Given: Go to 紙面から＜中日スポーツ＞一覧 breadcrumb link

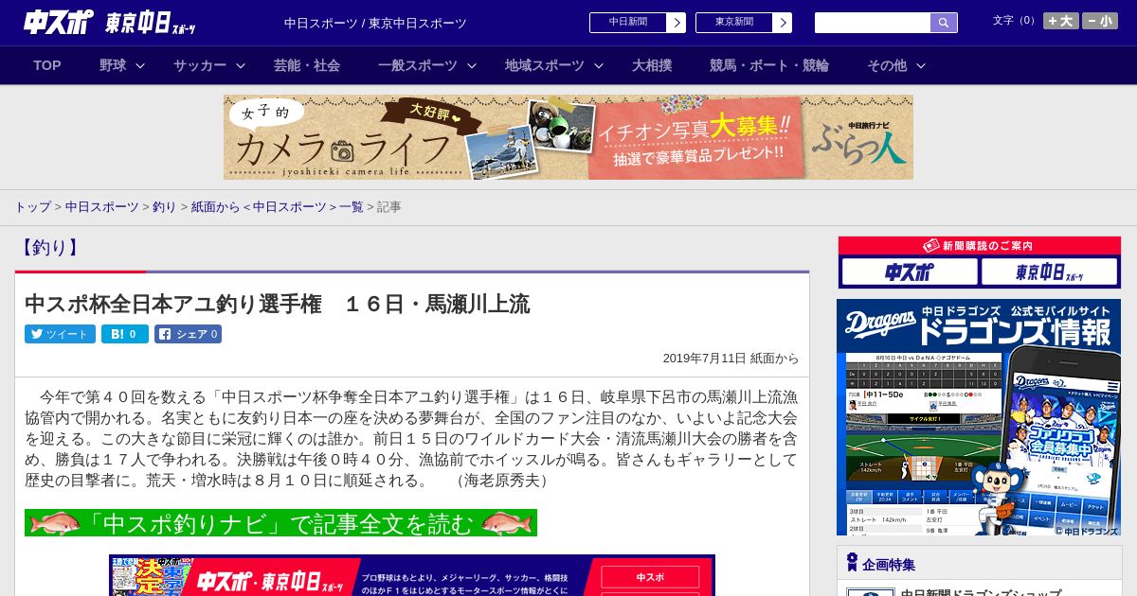Looking at the screenshot, I should (x=278, y=206).
